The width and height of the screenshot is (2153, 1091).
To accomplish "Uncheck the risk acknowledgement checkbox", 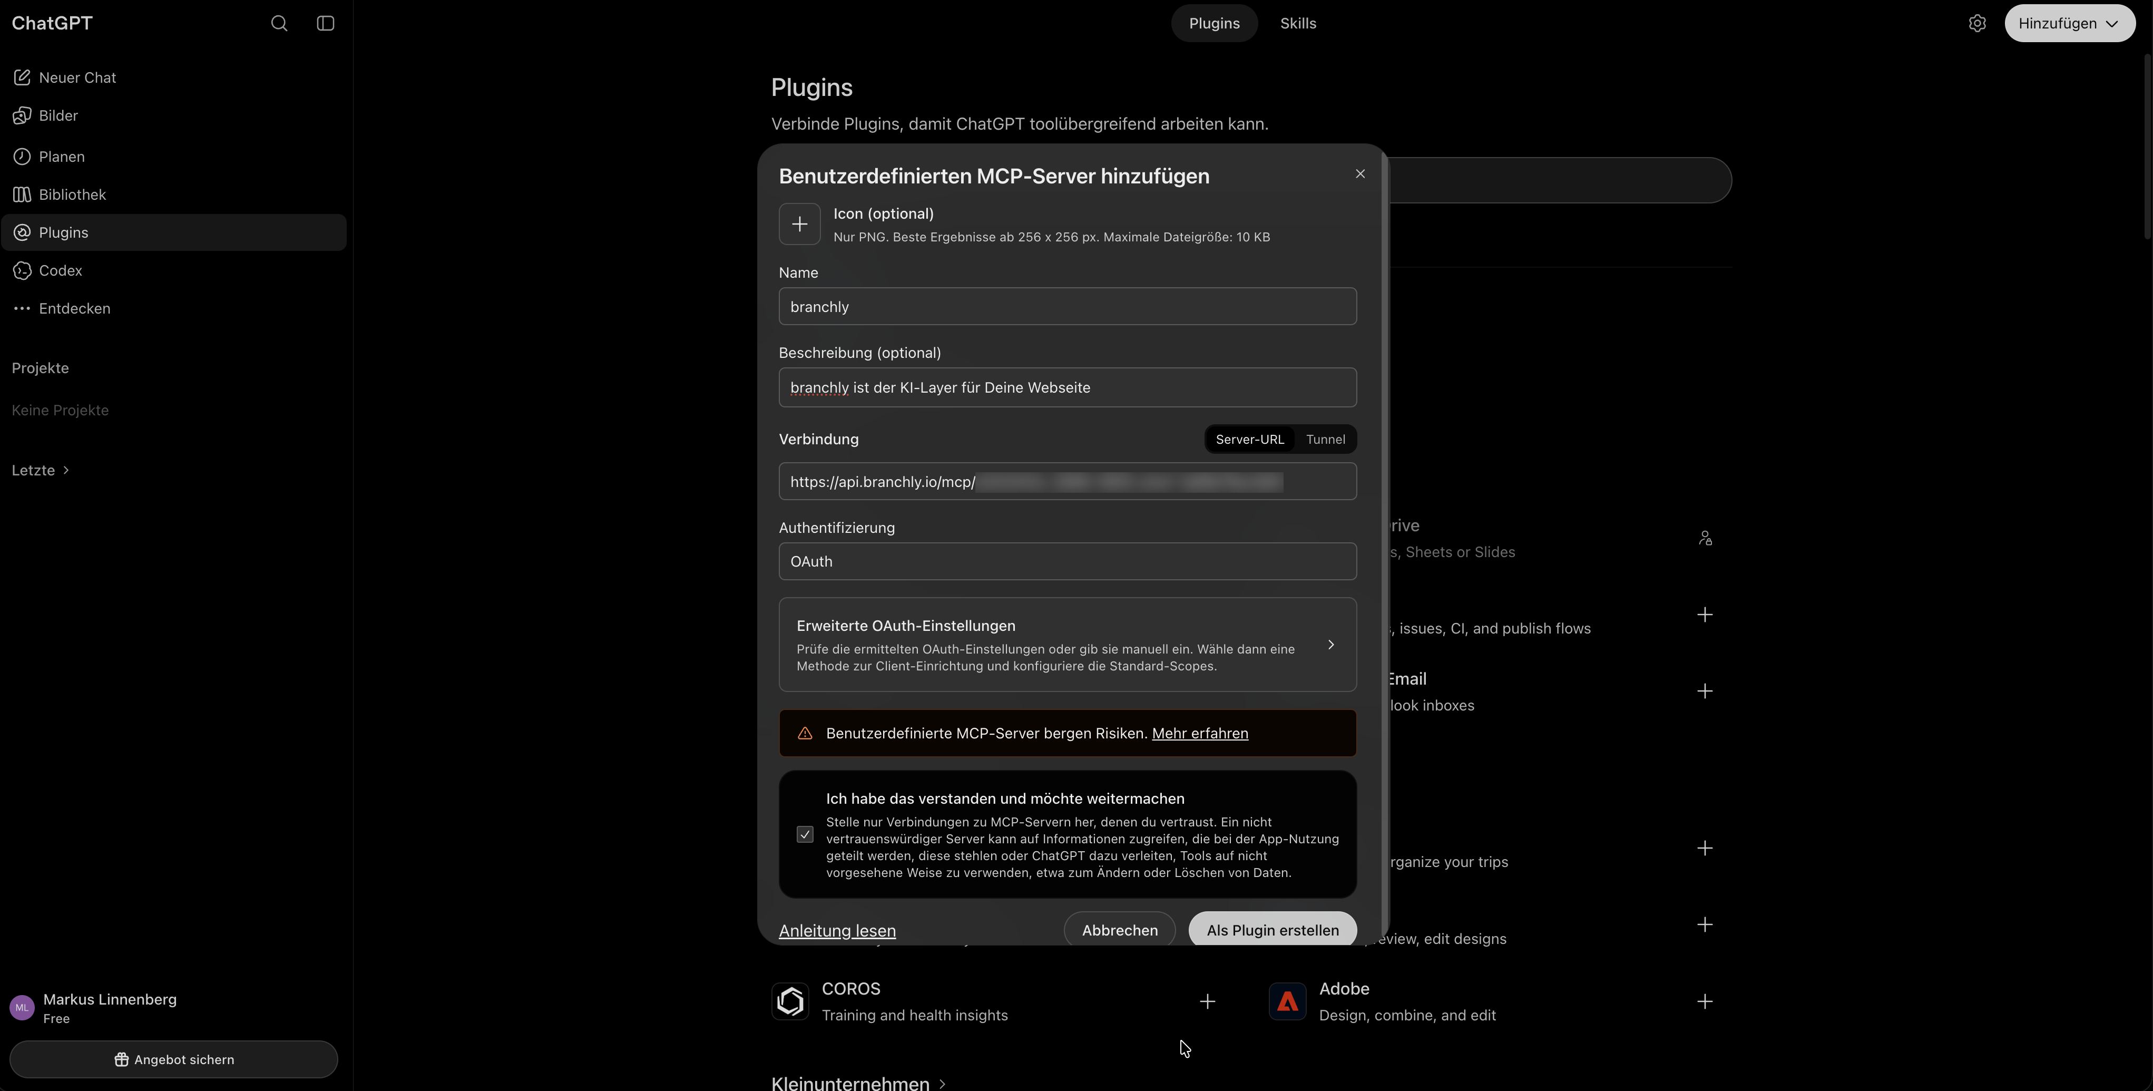I will pyautogui.click(x=805, y=834).
